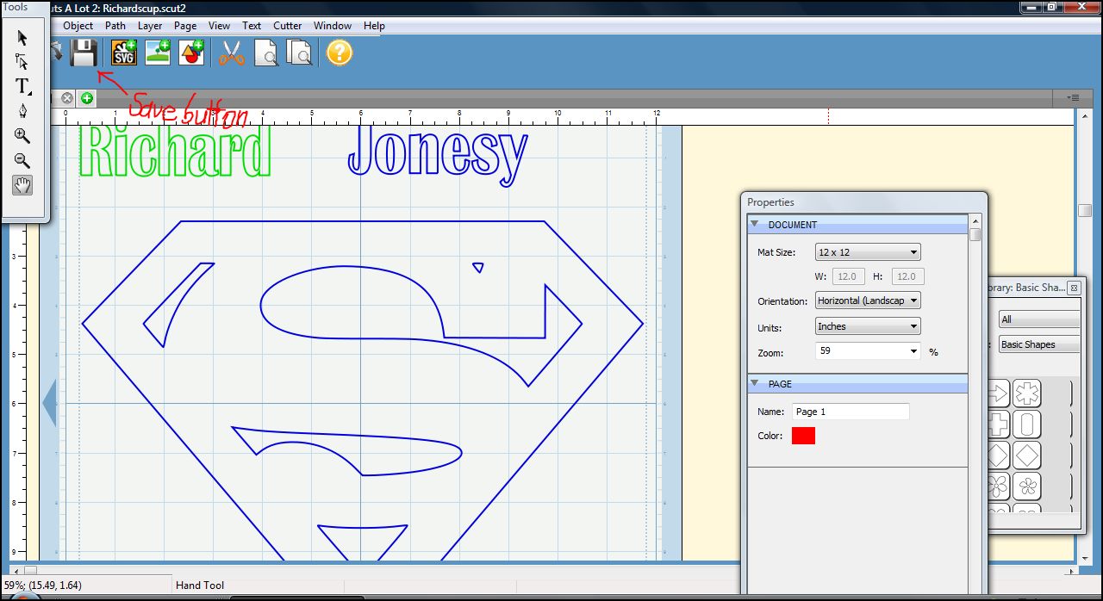Click the canvas scrollbar up arrow
The width and height of the screenshot is (1103, 601).
1085,116
